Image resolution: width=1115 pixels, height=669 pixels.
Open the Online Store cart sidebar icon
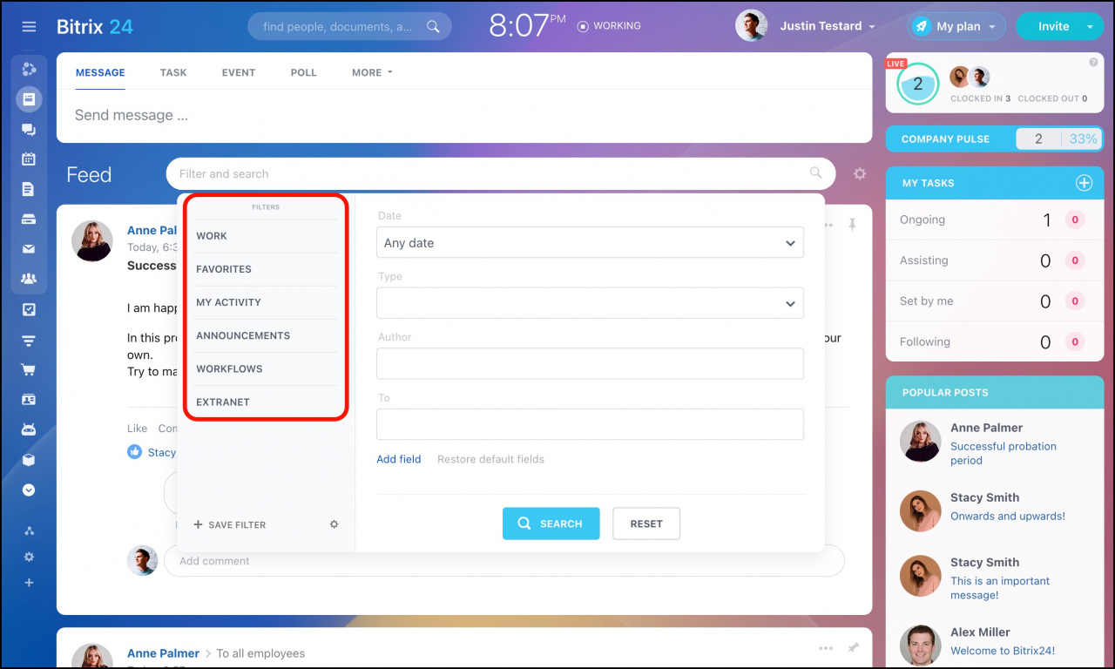[29, 369]
